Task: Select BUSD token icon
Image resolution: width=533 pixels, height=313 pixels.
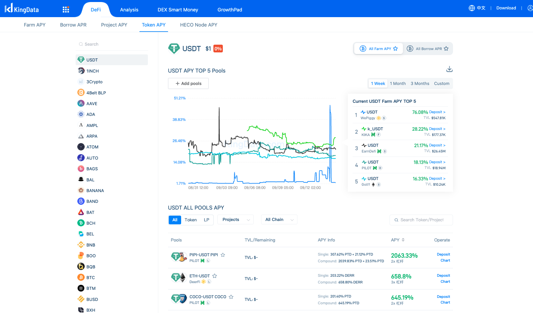Action: 81,299
